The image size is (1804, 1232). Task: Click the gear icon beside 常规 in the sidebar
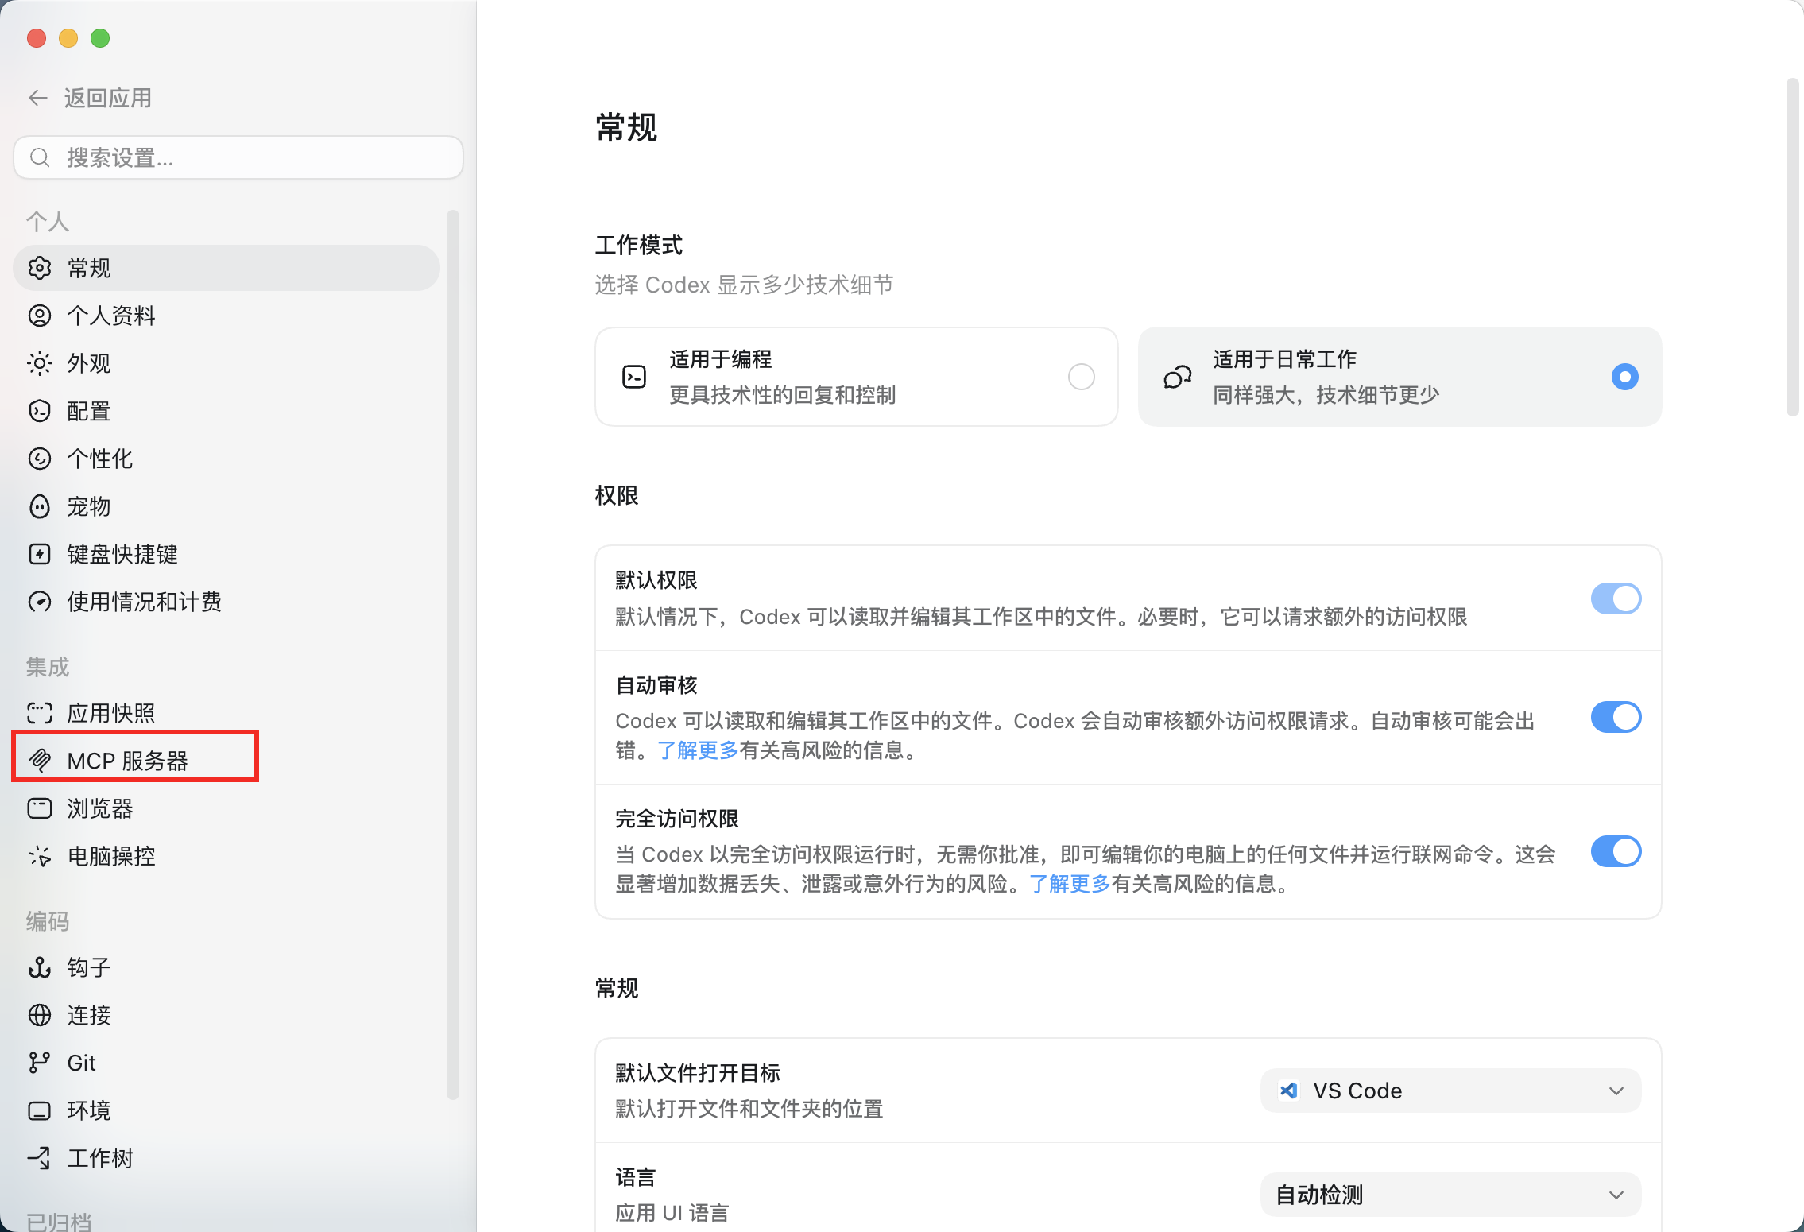[x=40, y=268]
